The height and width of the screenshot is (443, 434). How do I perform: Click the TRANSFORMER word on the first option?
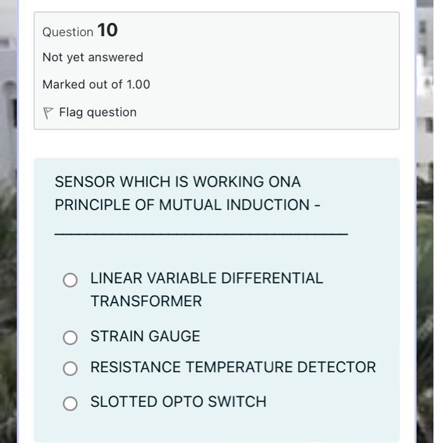point(146,301)
